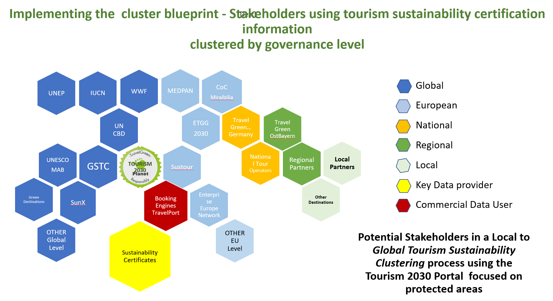Click National Tour Operators hexagon
The image size is (553, 301).
click(260, 163)
